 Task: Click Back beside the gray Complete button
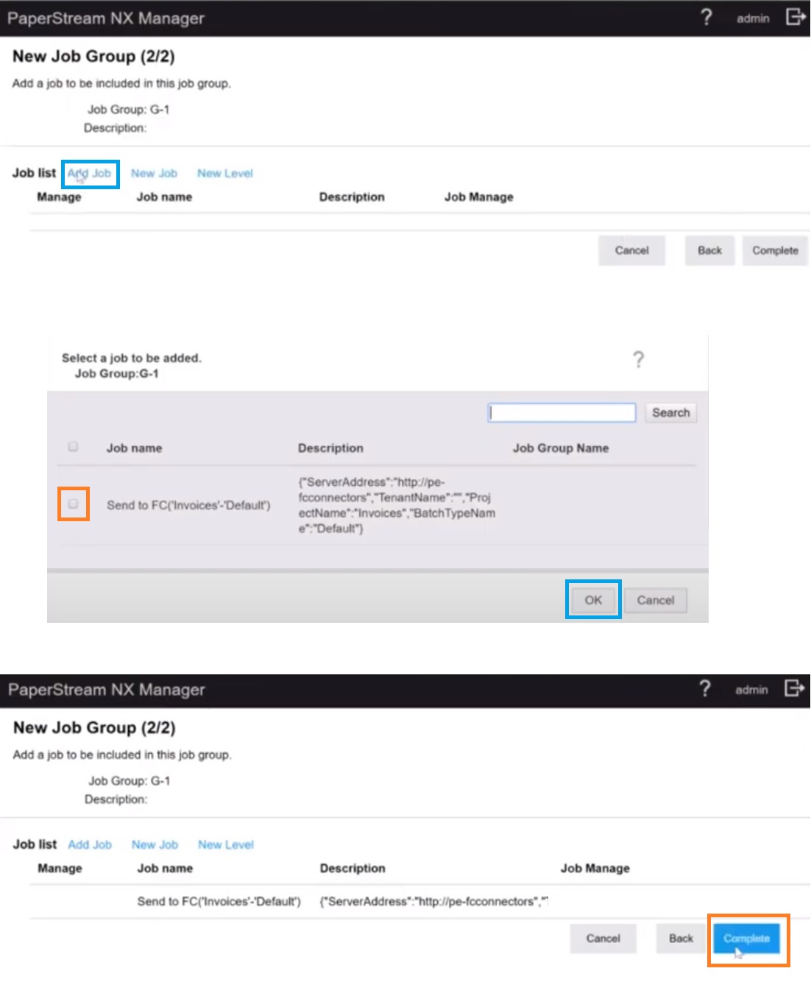[x=709, y=251]
